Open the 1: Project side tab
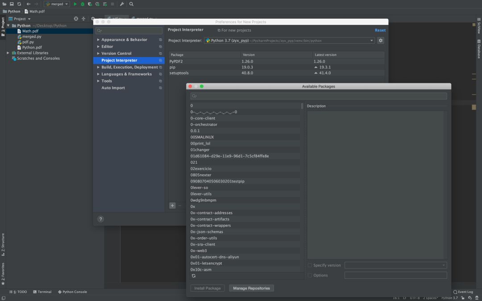Screen dimensions: 482x301 click(x=3, y=27)
